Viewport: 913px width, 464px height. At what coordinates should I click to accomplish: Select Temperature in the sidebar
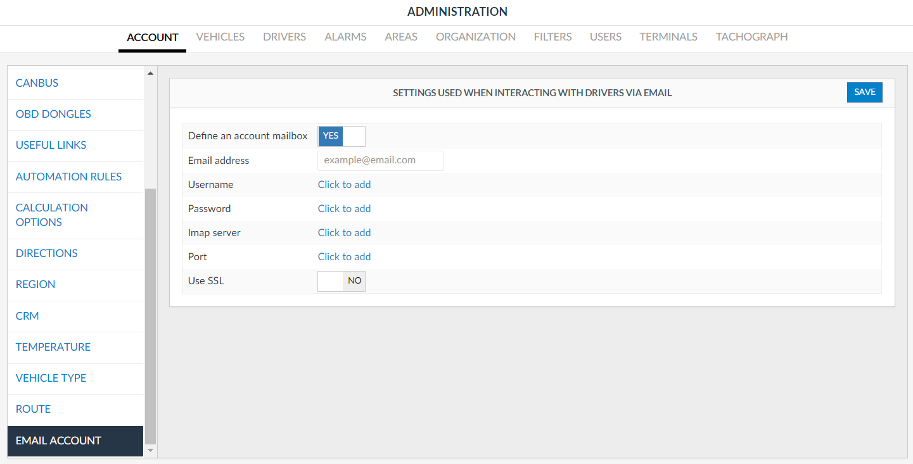(53, 347)
